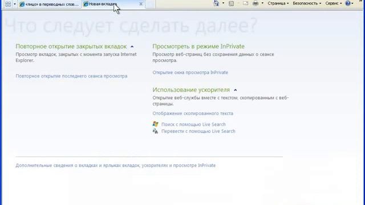Expand the Help dropdown arrow
Image resolution: width=365 pixels, height=205 pixels.
pos(352,3)
